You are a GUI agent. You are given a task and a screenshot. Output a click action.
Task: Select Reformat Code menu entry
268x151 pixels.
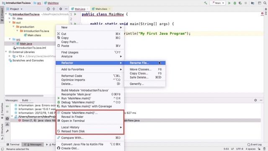pos(90,76)
